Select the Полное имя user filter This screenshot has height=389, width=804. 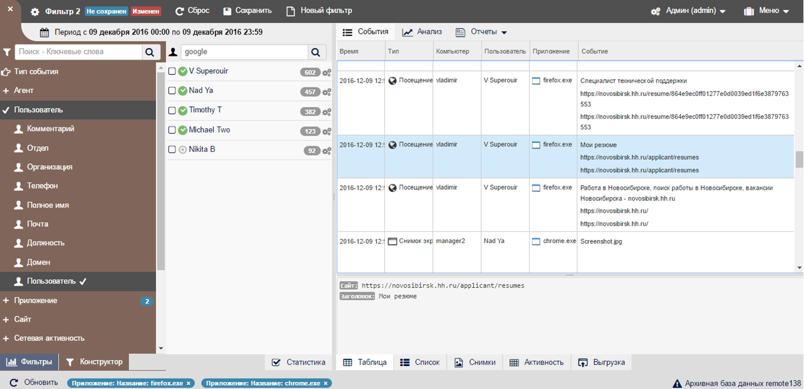(x=78, y=205)
